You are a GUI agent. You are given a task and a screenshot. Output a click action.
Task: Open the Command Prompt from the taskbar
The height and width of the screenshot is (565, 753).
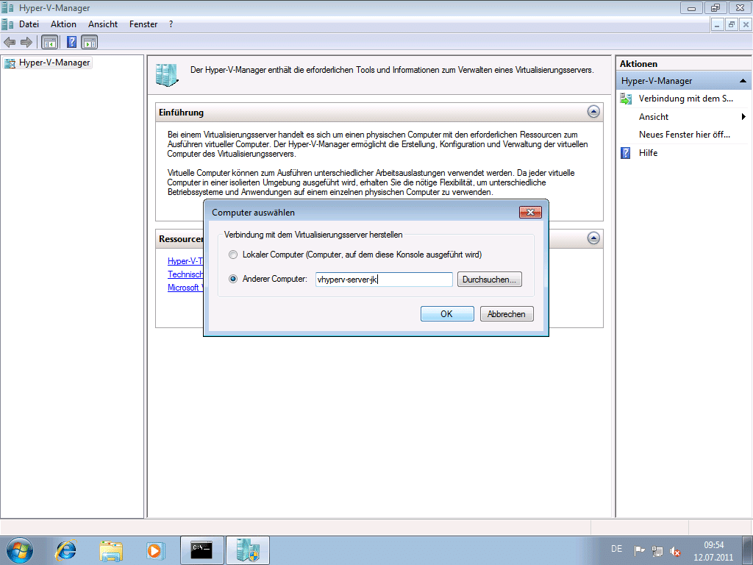(x=201, y=550)
